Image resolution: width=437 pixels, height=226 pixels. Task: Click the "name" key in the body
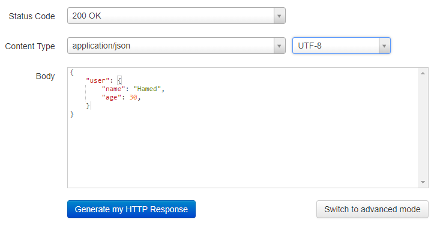click(x=113, y=89)
